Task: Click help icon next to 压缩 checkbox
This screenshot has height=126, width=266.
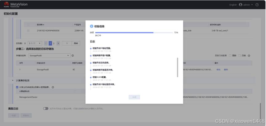Action: pos(249,55)
